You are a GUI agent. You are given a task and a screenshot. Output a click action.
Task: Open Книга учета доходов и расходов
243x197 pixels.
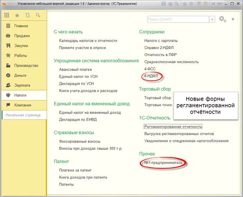tap(88, 91)
